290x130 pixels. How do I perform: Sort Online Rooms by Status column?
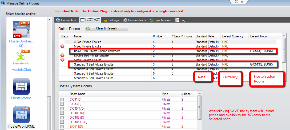[66, 36]
